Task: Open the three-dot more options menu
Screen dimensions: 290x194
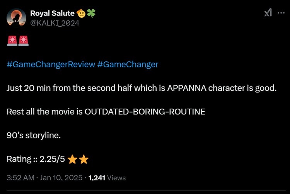Action: pos(281,13)
